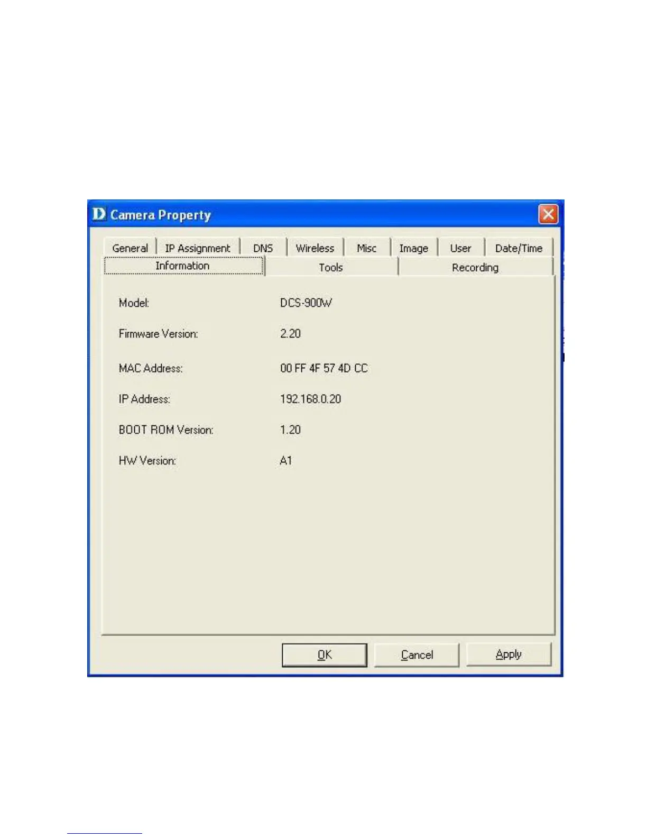Click the IP Address: label

click(x=144, y=399)
